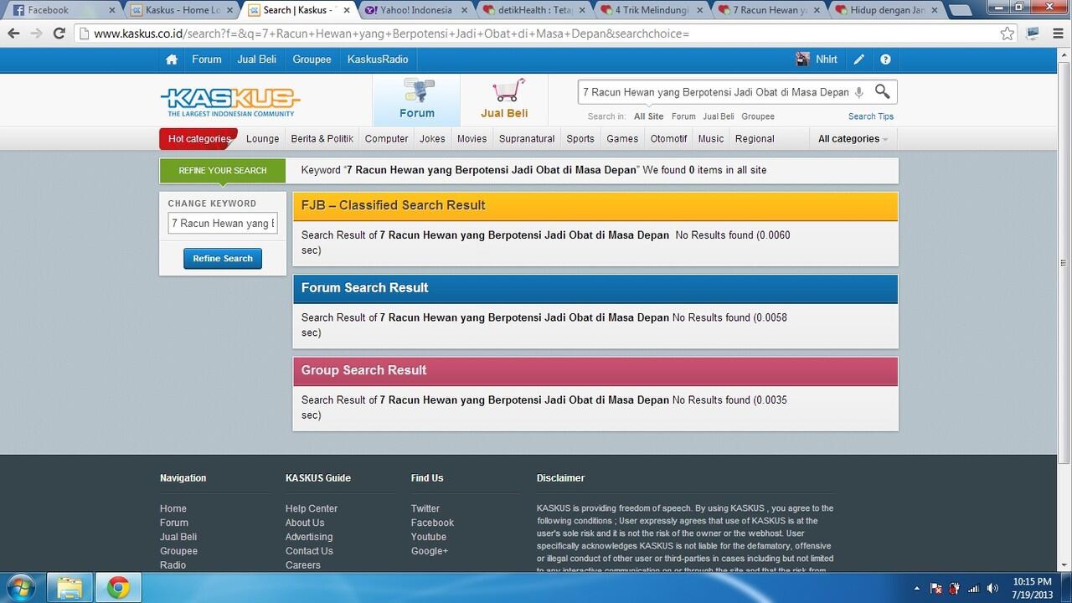Image resolution: width=1072 pixels, height=603 pixels.
Task: Open the Lounge category
Action: tap(263, 139)
